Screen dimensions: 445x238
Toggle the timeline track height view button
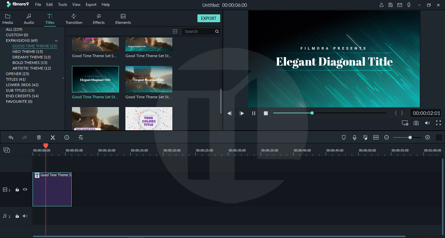tap(439, 137)
